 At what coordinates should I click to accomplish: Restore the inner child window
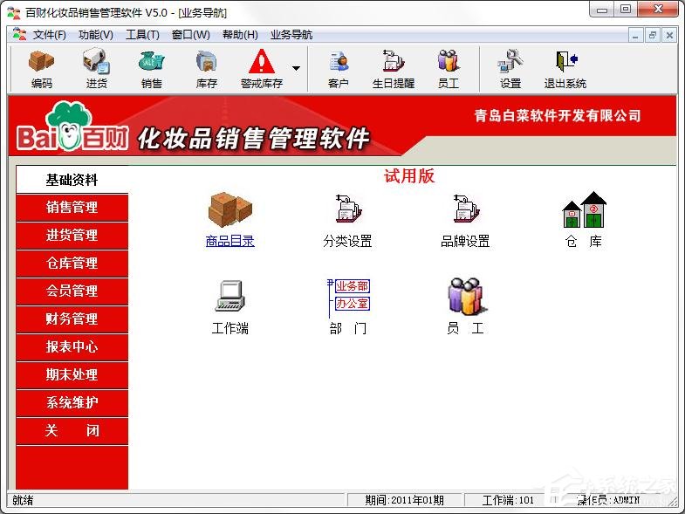[653, 35]
